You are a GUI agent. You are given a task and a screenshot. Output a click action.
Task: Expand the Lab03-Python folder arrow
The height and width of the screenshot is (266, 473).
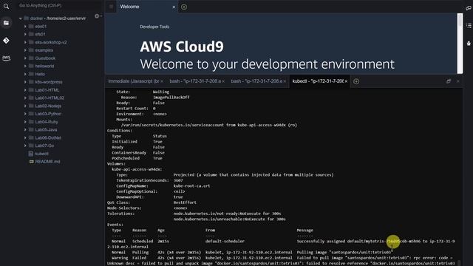tap(25, 114)
